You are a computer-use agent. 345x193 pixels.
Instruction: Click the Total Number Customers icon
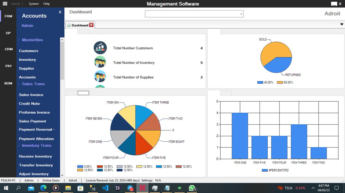point(100,48)
